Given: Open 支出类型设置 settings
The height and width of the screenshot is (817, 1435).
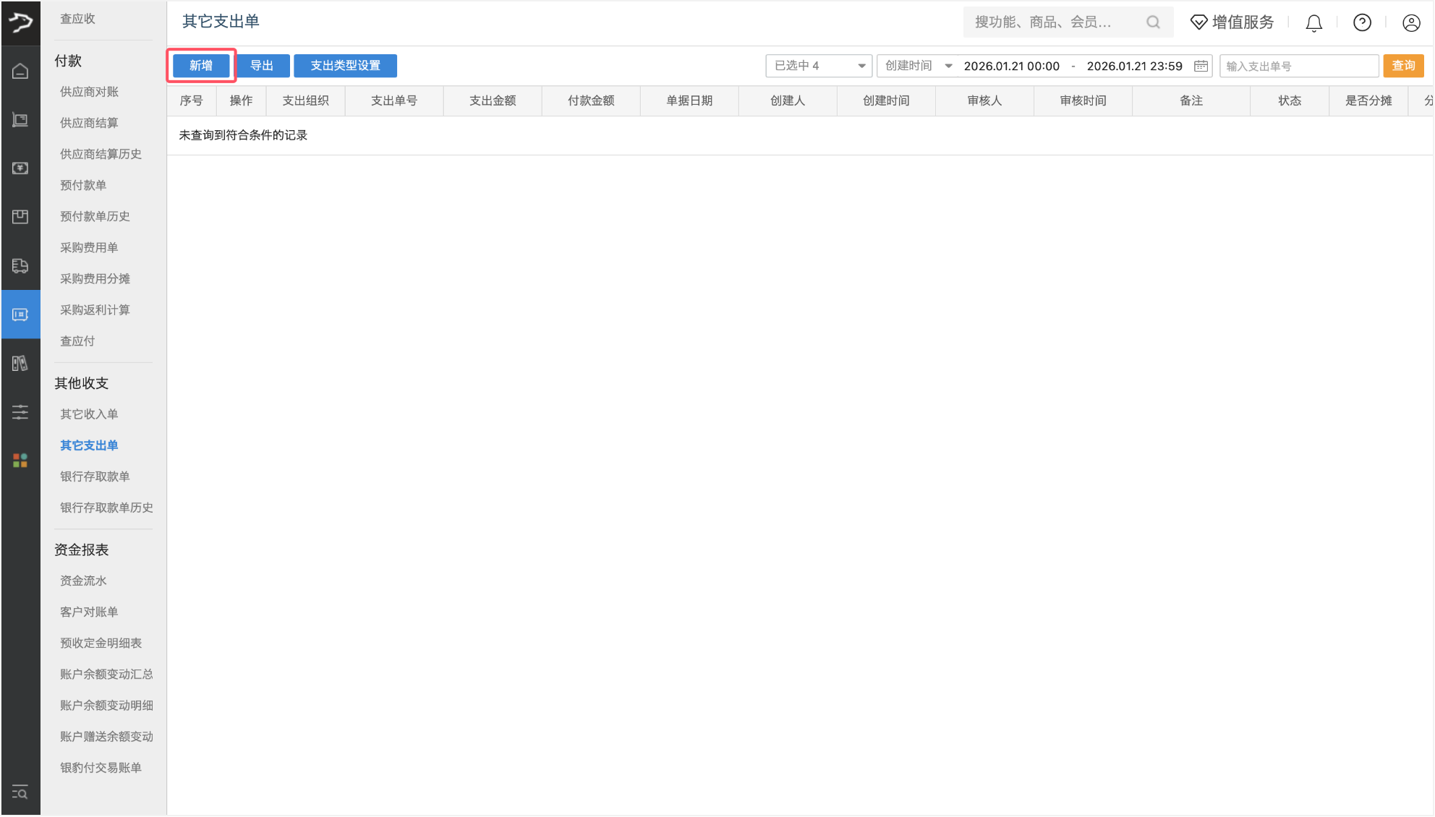Looking at the screenshot, I should pyautogui.click(x=345, y=66).
